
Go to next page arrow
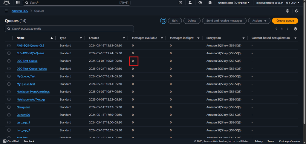pos(287,29)
